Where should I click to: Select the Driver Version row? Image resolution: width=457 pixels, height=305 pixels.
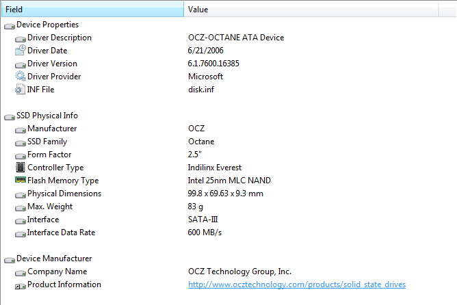pos(52,64)
